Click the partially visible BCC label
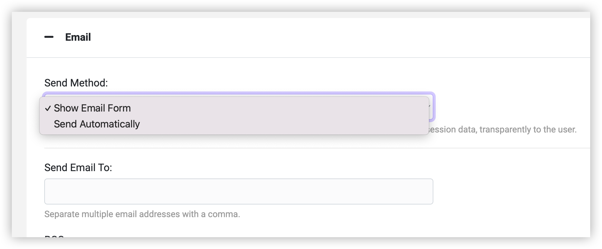Screen dimensions: 602x249 pyautogui.click(x=54, y=236)
